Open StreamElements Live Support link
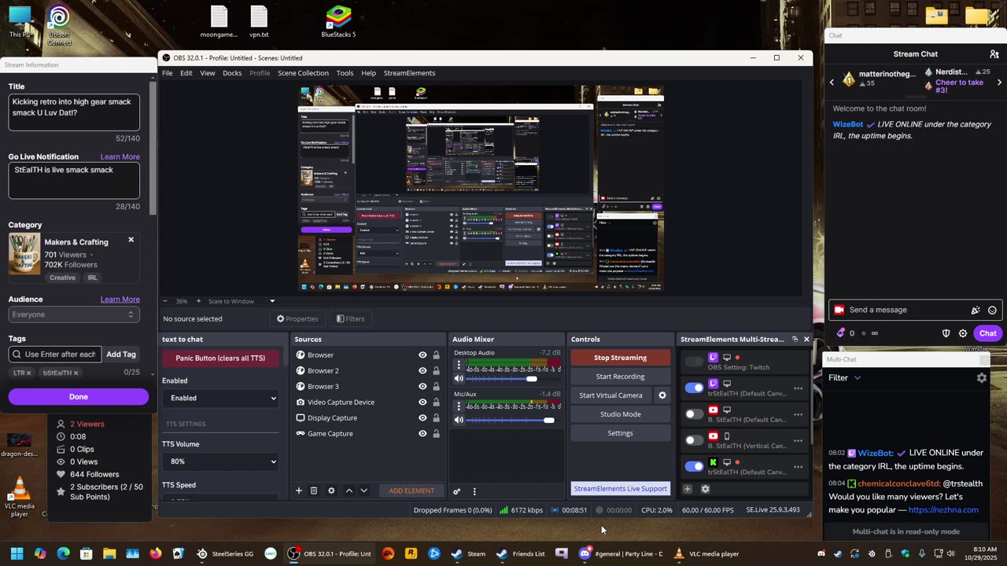This screenshot has height=566, width=1007. pyautogui.click(x=621, y=489)
